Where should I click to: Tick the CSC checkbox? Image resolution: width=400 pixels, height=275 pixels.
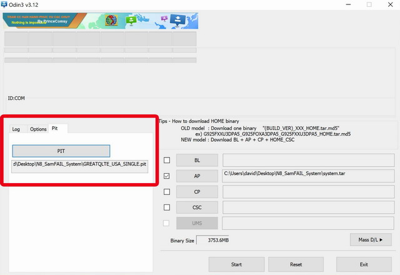click(x=166, y=207)
